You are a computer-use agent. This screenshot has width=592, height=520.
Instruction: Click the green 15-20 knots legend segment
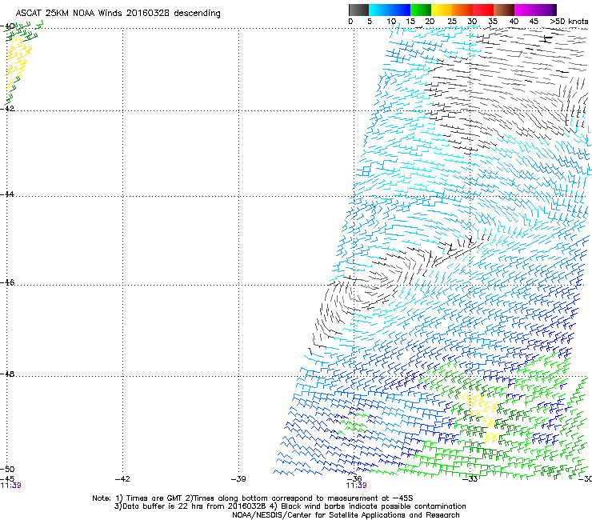click(x=420, y=10)
